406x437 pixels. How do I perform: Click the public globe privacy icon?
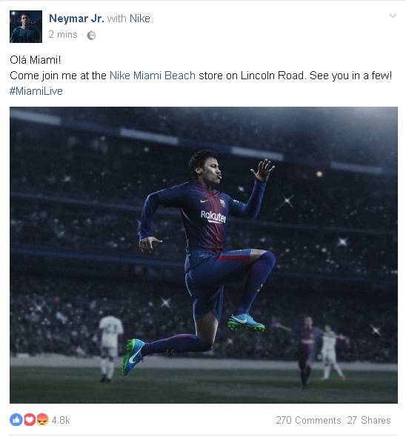pyautogui.click(x=91, y=36)
